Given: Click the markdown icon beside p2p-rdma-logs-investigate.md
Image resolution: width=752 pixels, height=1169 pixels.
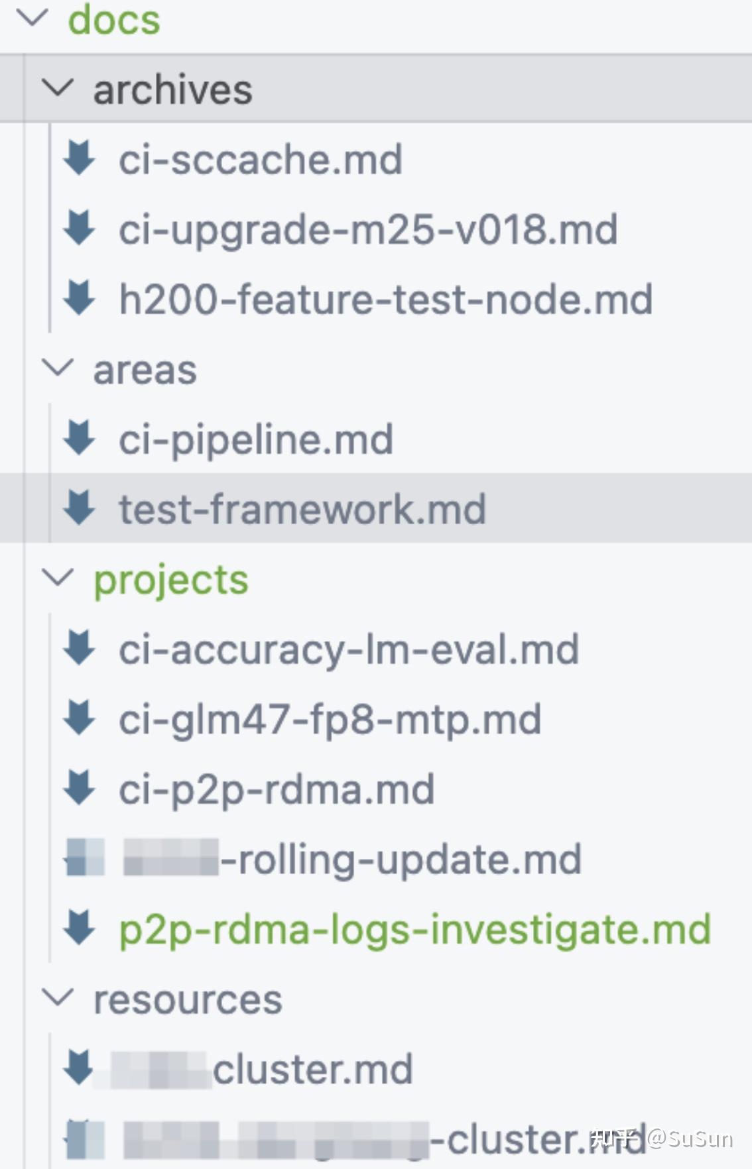Looking at the screenshot, I should point(80,928).
